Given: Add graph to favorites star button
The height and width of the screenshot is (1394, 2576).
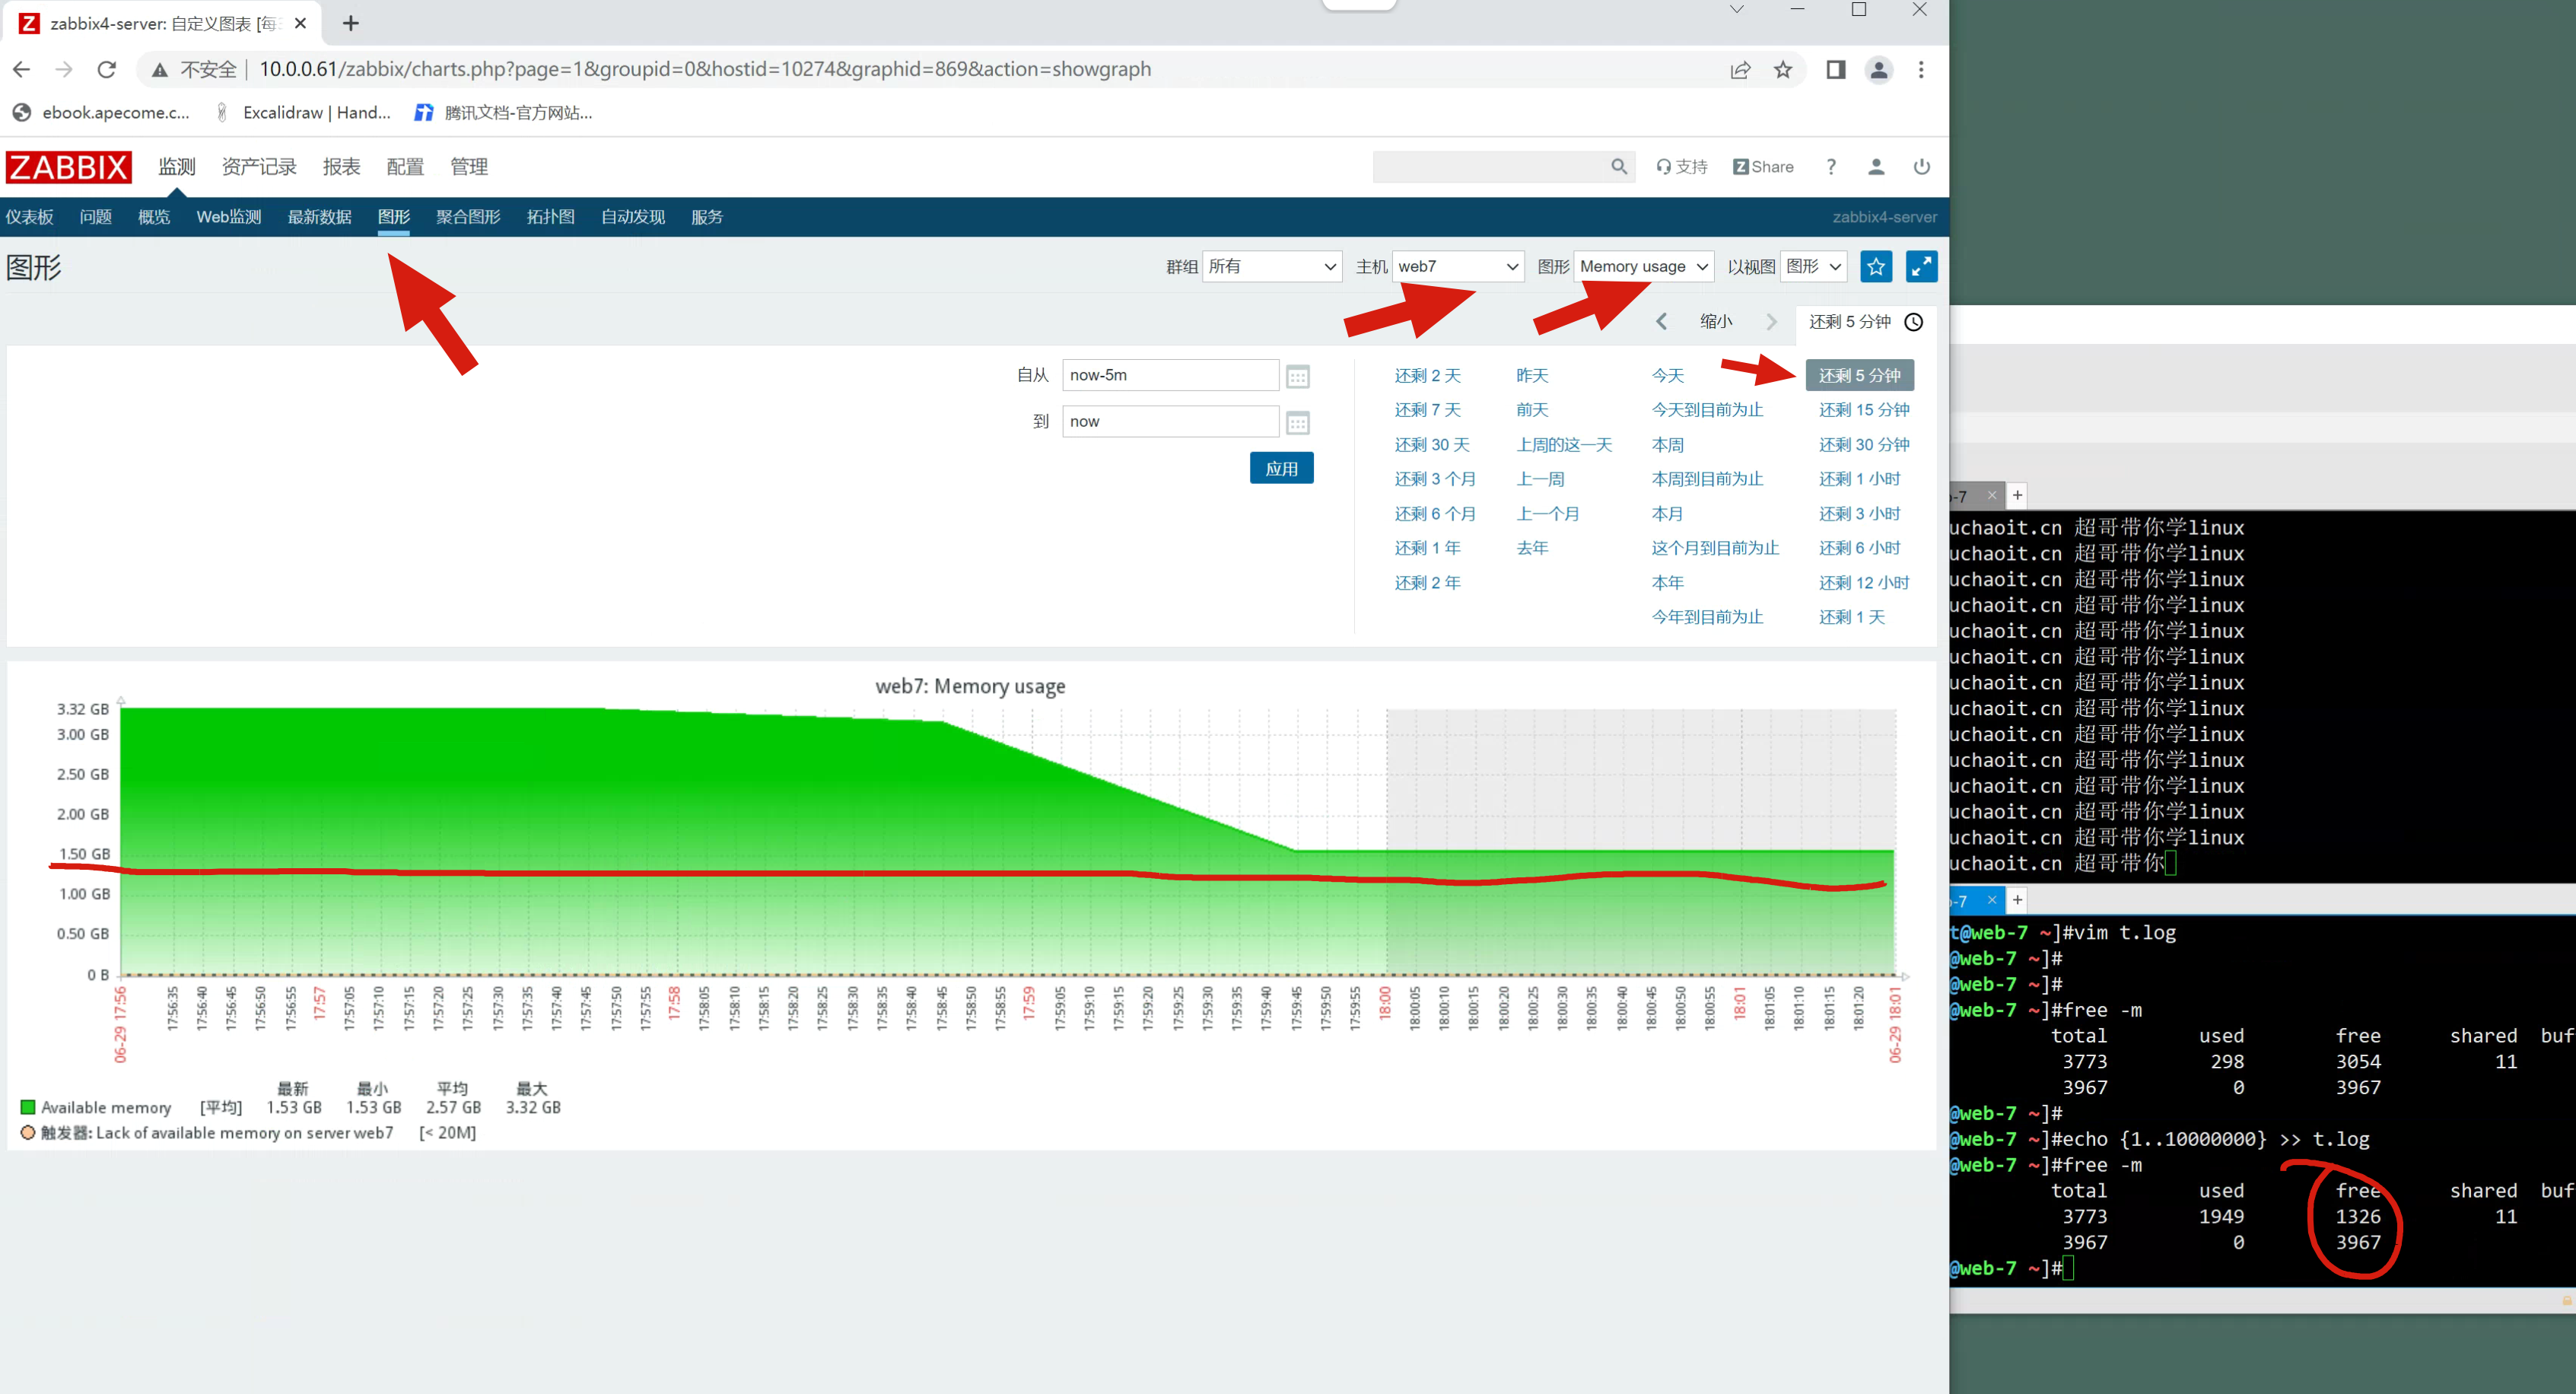Looking at the screenshot, I should point(1875,266).
